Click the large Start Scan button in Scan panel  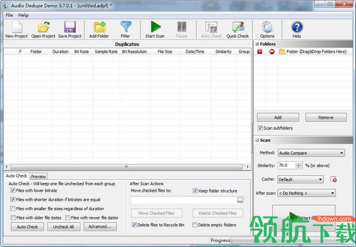304,218
